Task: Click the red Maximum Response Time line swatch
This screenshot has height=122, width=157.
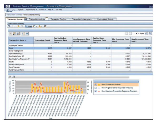Action: point(99,91)
